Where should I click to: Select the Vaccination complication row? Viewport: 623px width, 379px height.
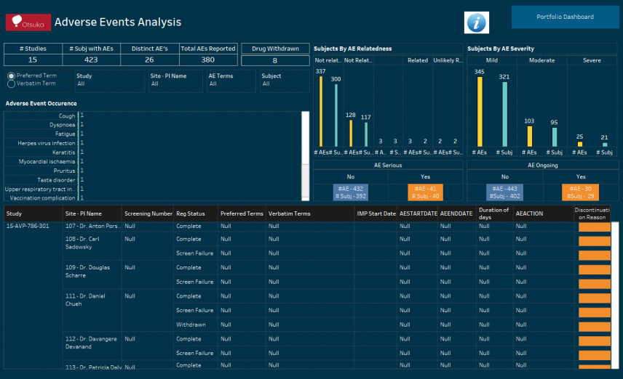click(x=42, y=197)
